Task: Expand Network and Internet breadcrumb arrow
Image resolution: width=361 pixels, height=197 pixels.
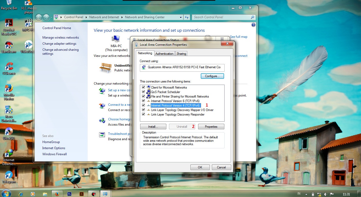Action: [122, 17]
